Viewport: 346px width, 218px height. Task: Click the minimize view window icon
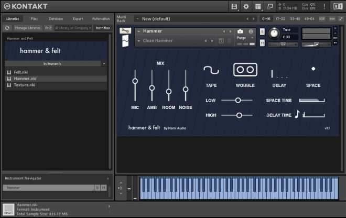(x=270, y=6)
